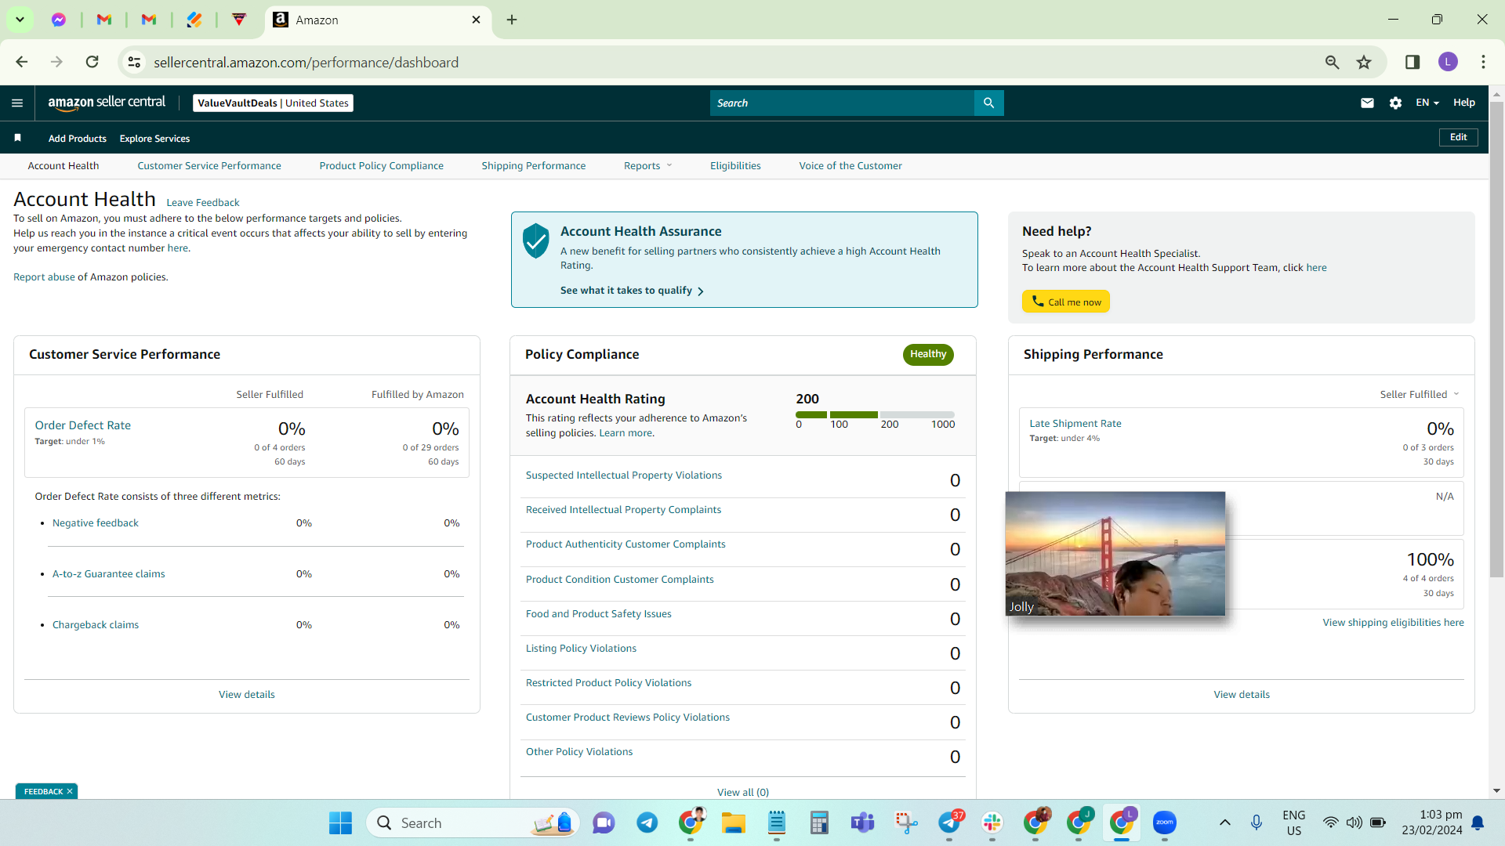
Task: Open Microsoft Teams from the taskbar
Action: click(x=863, y=822)
